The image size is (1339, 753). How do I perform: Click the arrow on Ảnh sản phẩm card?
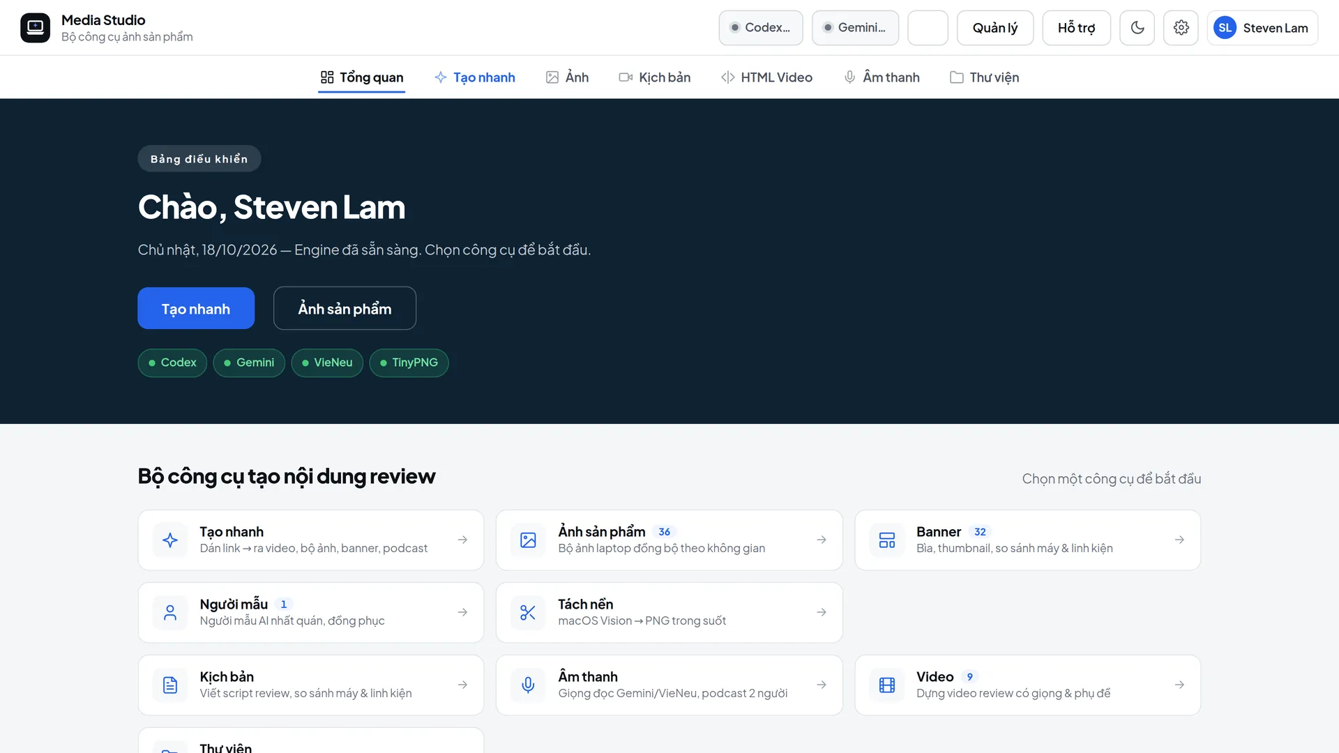[822, 540]
